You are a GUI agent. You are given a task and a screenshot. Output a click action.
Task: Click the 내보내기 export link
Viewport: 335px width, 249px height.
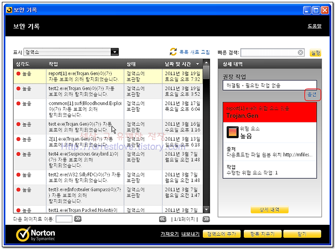190,234
